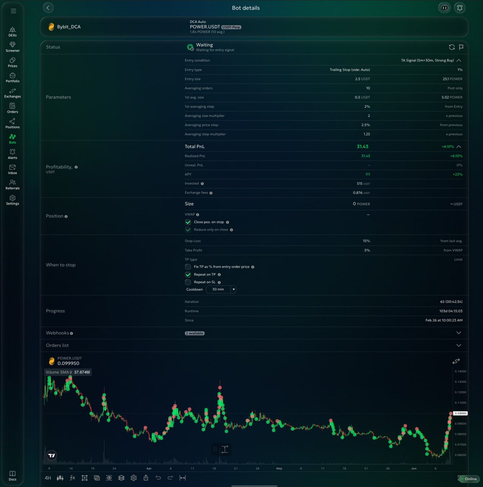483x487 pixels.
Task: Toggle Reduce only on close checkbox
Action: click(188, 230)
